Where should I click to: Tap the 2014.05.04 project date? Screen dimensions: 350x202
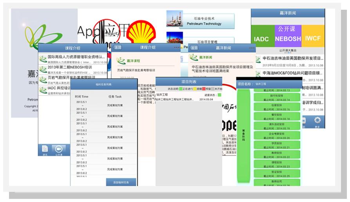click(x=206, y=99)
